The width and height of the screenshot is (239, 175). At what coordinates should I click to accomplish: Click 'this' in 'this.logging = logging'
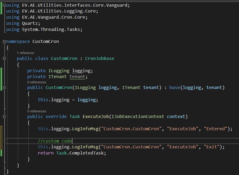(x=43, y=100)
